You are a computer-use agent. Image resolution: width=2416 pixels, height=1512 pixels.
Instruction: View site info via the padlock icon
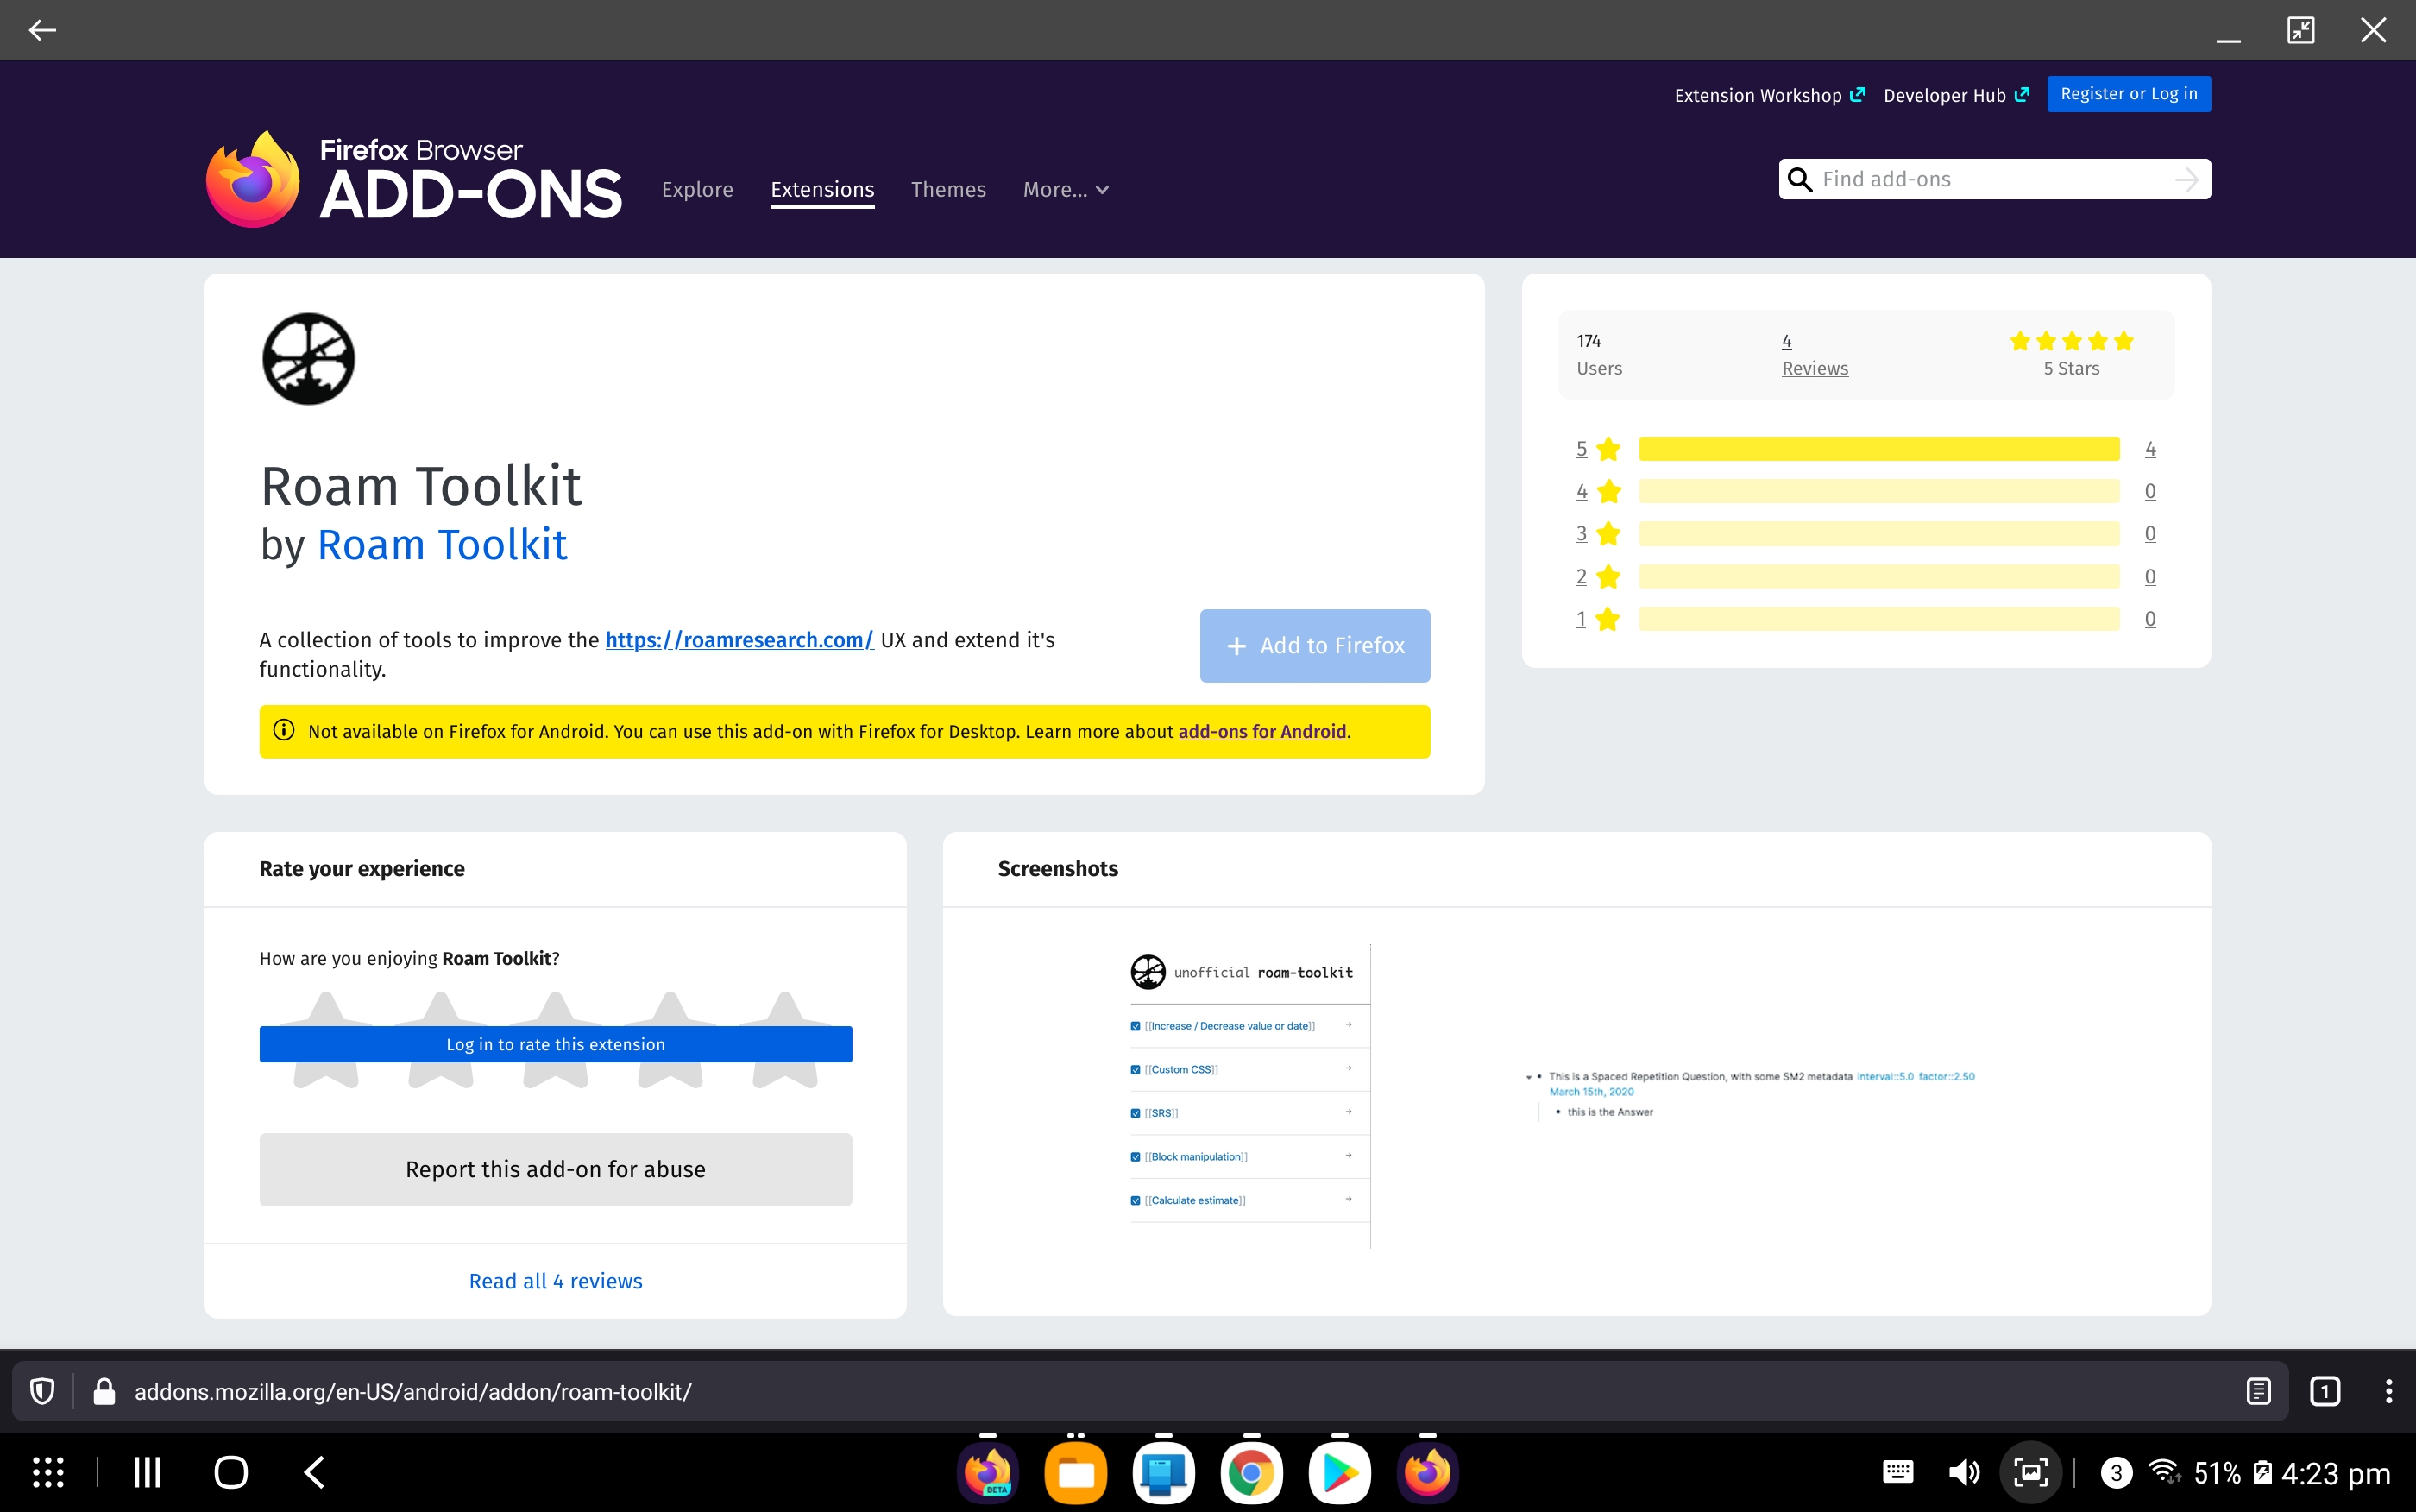(x=103, y=1390)
